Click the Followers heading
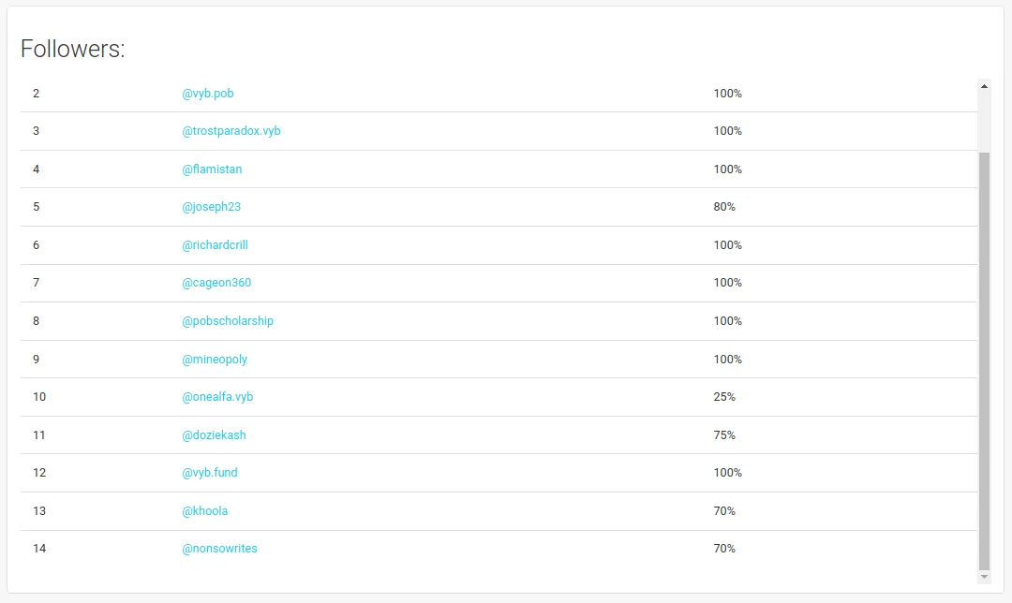Viewport: 1012px width, 603px height. [73, 50]
